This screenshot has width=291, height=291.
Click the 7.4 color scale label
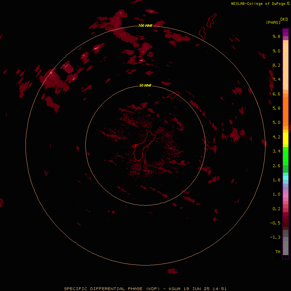[x=276, y=80]
